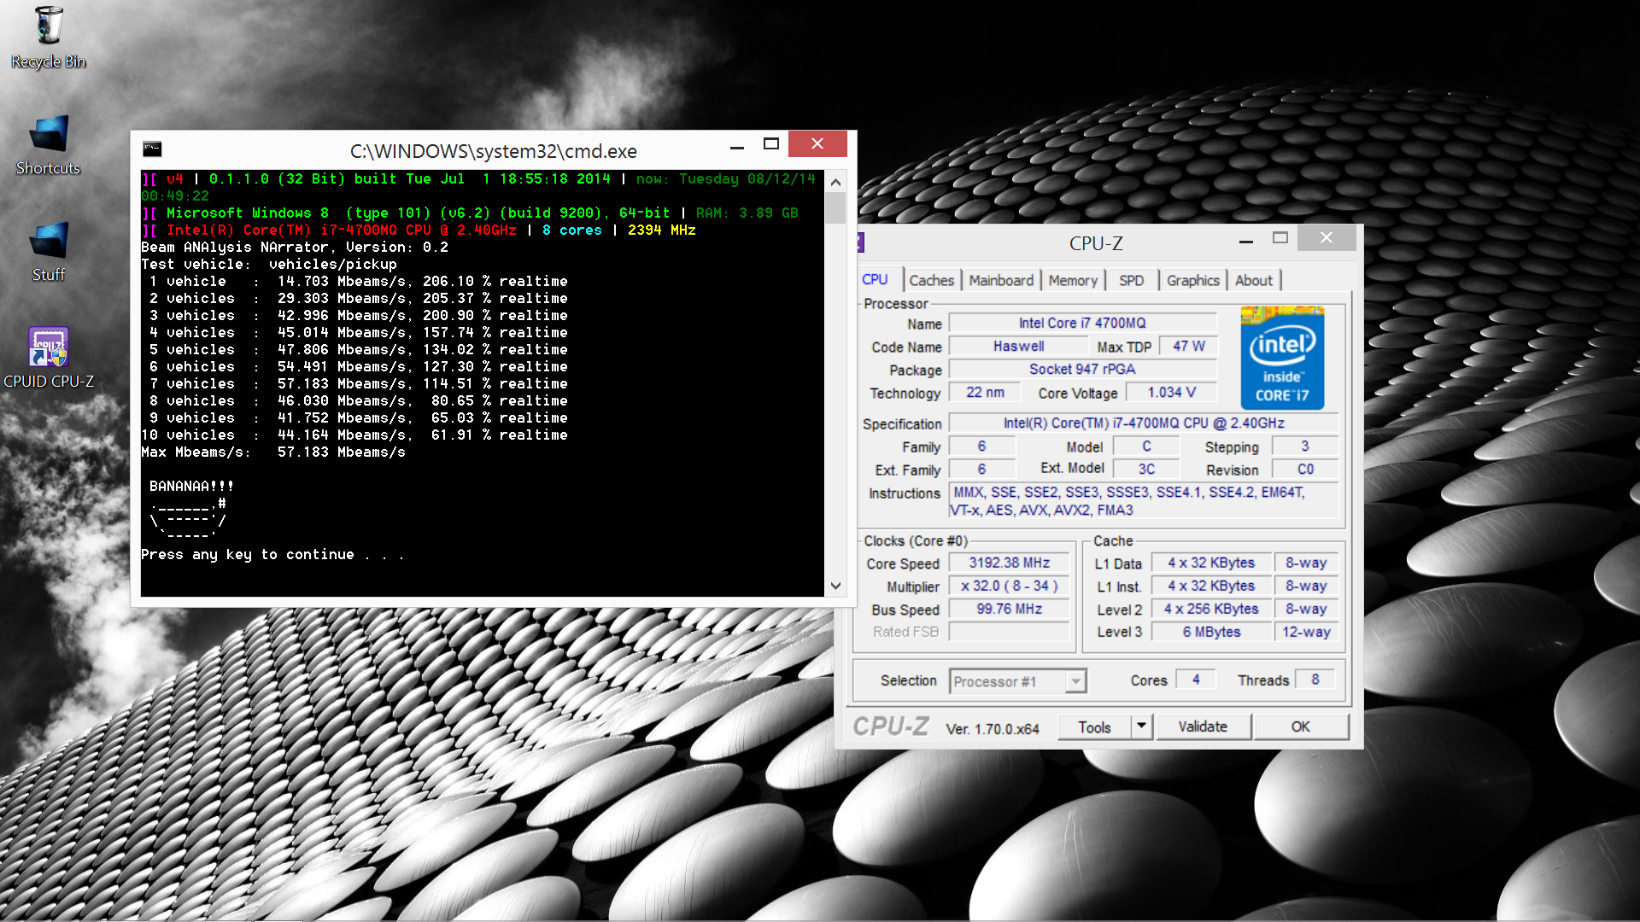
Task: Click the version text Ver. 1.70.0.x64
Action: click(x=992, y=729)
